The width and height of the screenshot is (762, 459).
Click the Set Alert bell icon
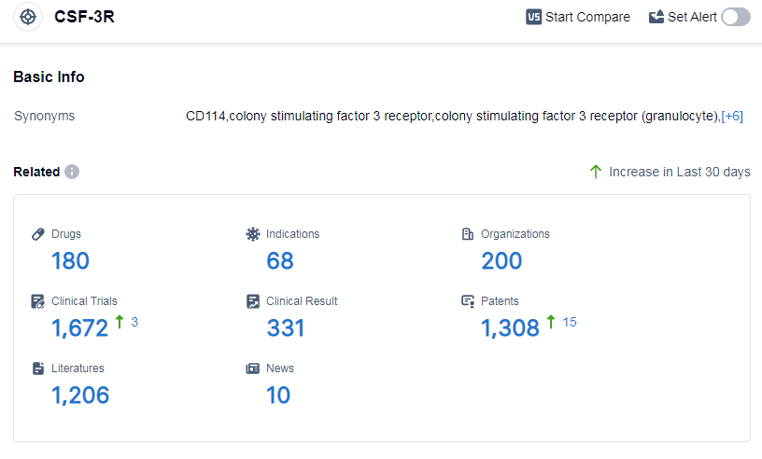(656, 17)
